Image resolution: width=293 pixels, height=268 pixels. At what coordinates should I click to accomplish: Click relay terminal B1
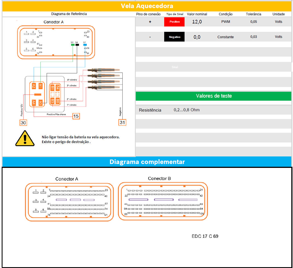point(52,88)
